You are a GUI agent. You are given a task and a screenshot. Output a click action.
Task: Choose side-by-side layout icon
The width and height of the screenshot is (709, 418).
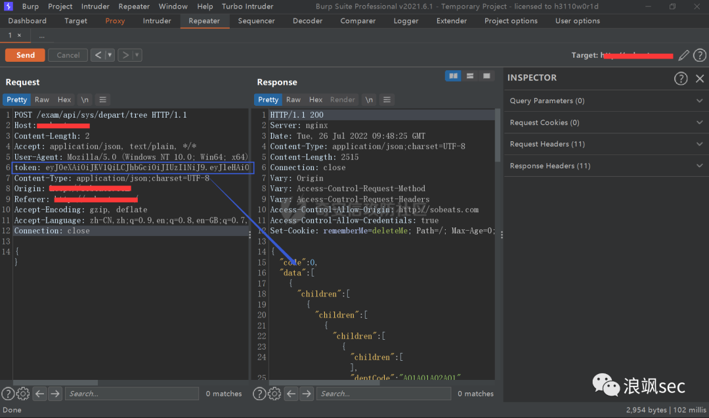453,76
